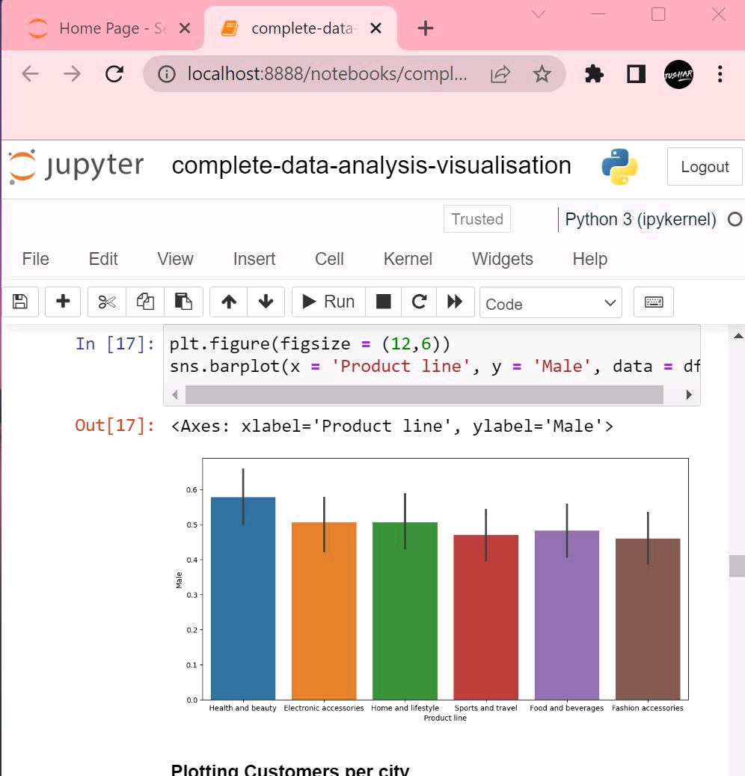Interrupt the kernel with the stop square
Viewport: 745px width, 776px height.
pos(384,302)
